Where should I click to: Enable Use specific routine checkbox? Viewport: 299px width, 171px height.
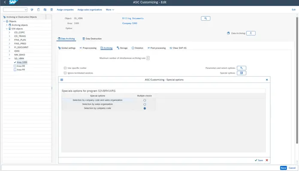[65, 68]
